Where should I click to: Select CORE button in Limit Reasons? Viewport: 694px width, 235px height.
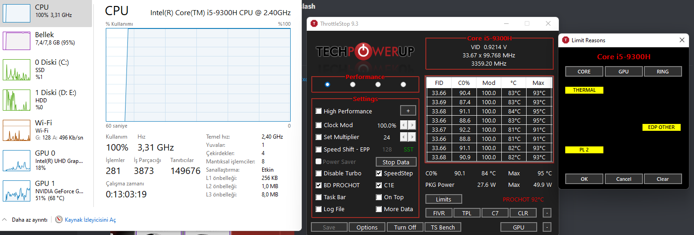(584, 71)
